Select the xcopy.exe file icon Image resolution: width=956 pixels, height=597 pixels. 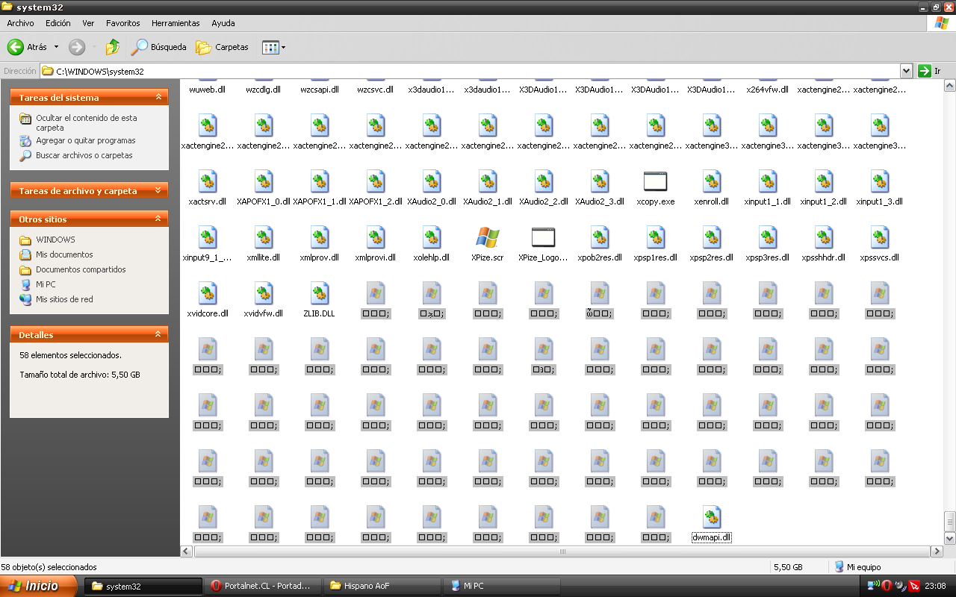(655, 181)
